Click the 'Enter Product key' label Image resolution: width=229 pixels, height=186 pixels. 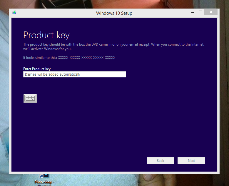click(x=37, y=69)
